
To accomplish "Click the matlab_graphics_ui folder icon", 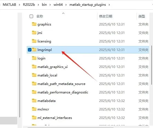I will click(x=34, y=67).
